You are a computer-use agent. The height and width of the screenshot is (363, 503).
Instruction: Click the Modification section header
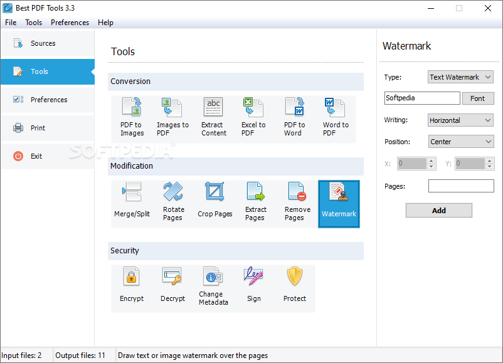pos(236,166)
